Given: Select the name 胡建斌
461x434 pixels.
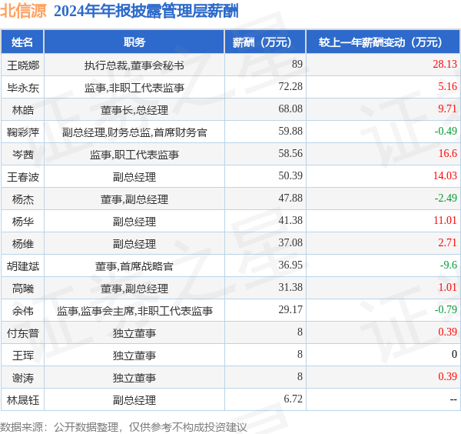Looking at the screenshot, I should click(22, 266).
